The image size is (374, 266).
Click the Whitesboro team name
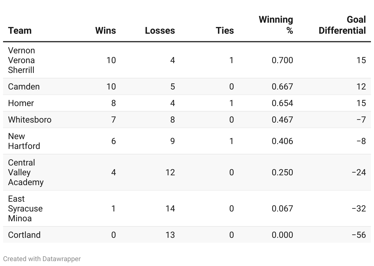tap(30, 120)
